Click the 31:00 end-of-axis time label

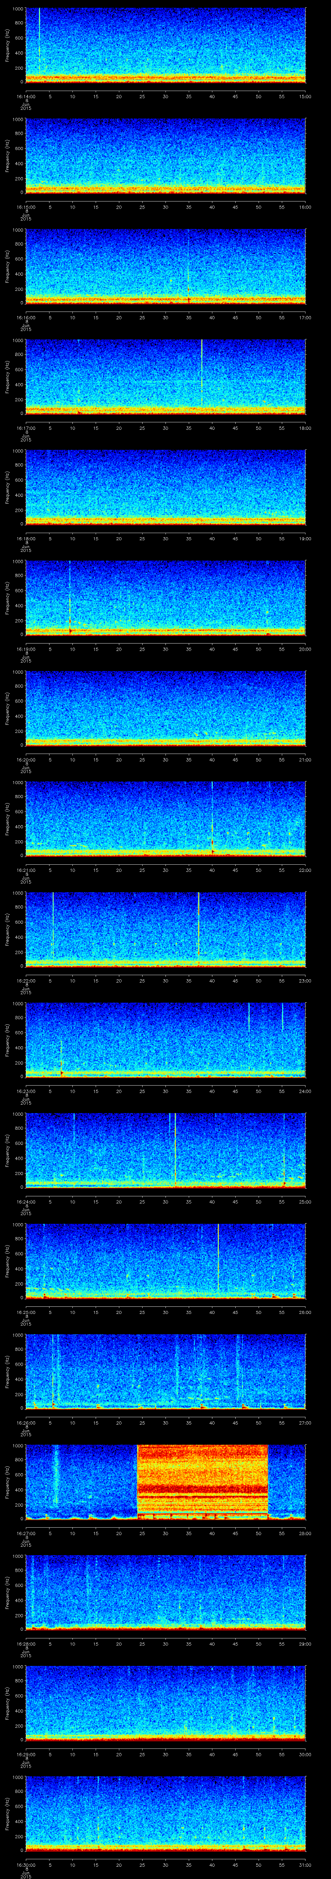click(x=305, y=1865)
